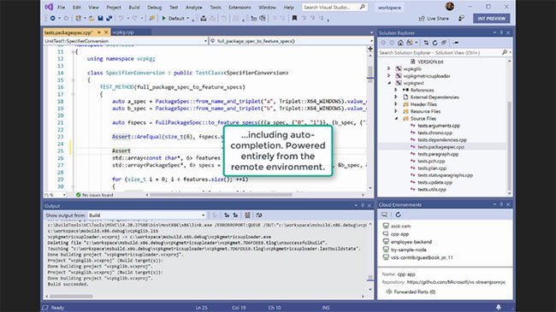Click Refresh icon in Solution Explorer toolbar
The width and height of the screenshot is (556, 312).
tap(435, 43)
